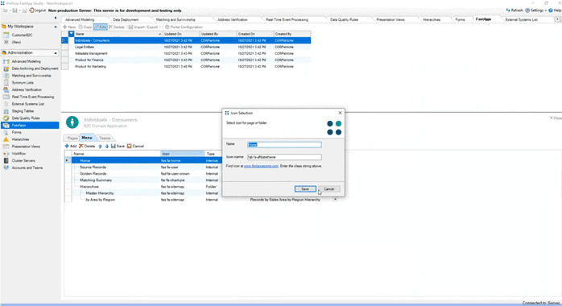
Task: Open Advanced Modeling in Administration sidebar
Action: coord(26,61)
